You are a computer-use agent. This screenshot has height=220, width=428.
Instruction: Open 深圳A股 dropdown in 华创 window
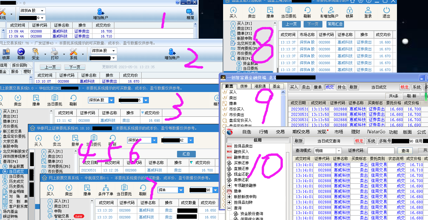point(111,100)
